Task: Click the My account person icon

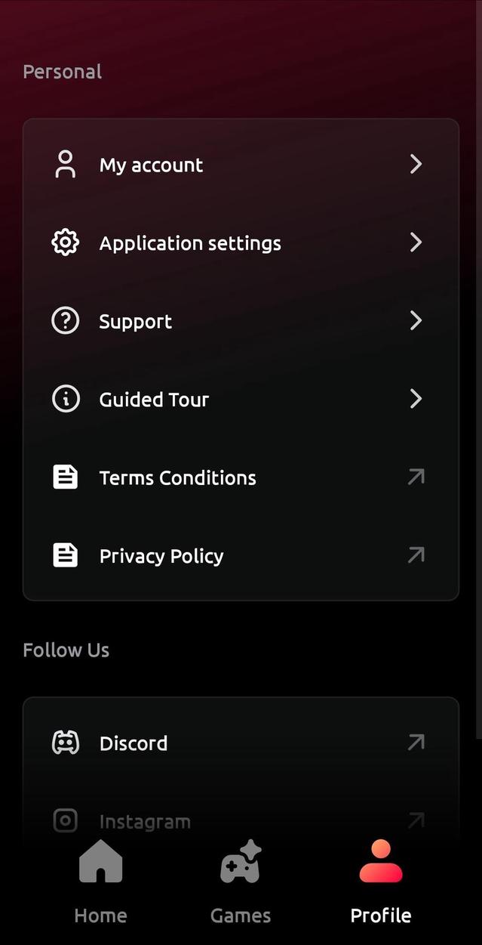Action: tap(66, 164)
